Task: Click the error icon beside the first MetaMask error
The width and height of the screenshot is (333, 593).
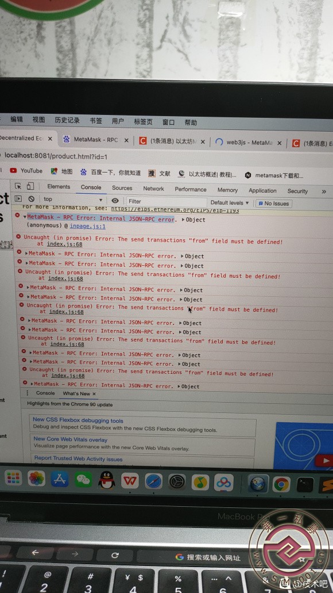Action: pyautogui.click(x=17, y=215)
